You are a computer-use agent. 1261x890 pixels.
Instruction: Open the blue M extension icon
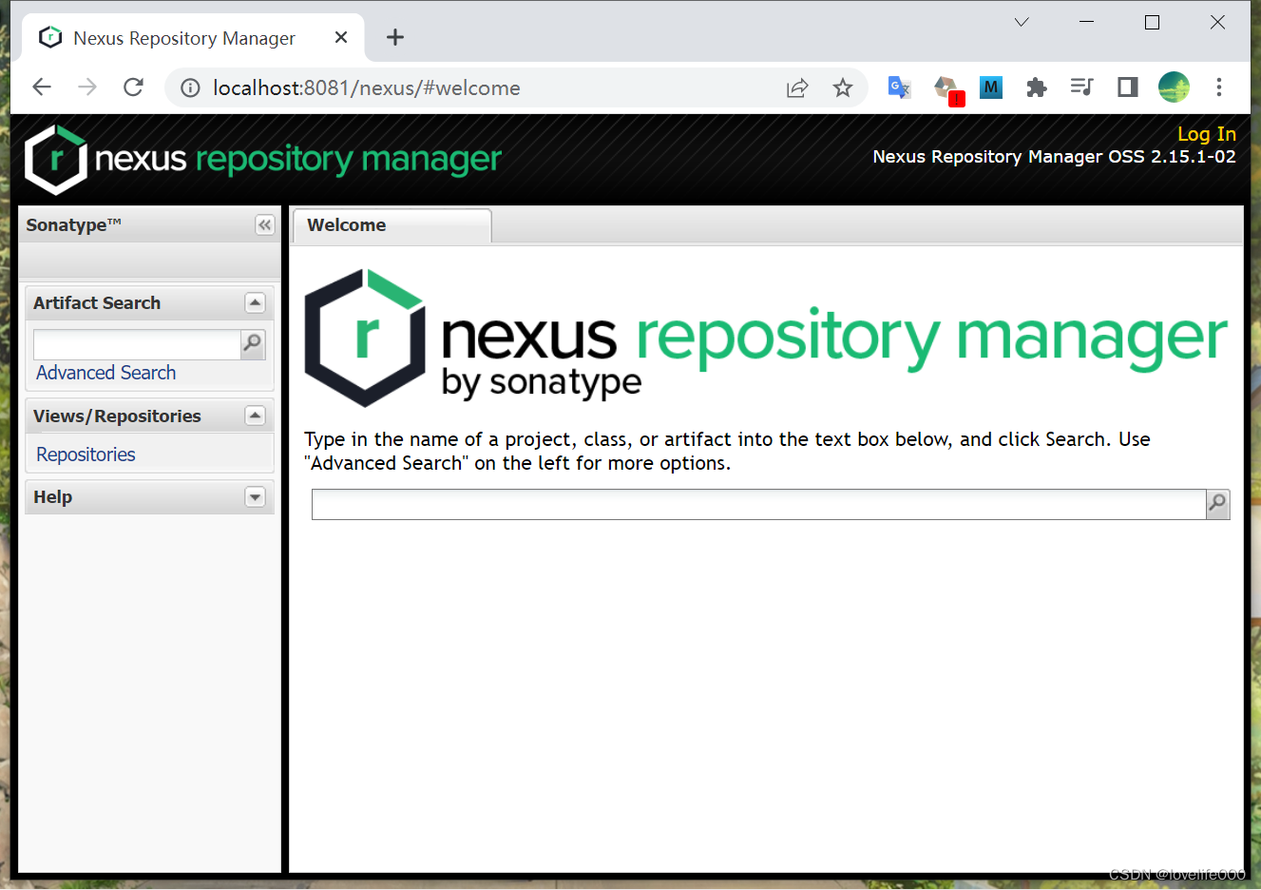point(991,88)
